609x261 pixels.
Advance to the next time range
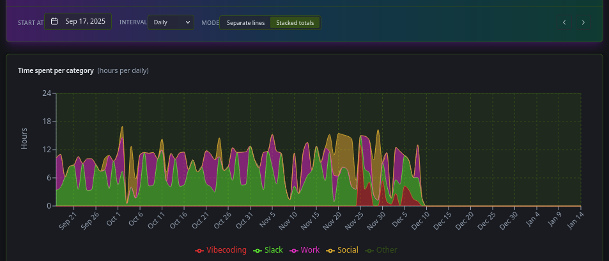click(583, 22)
